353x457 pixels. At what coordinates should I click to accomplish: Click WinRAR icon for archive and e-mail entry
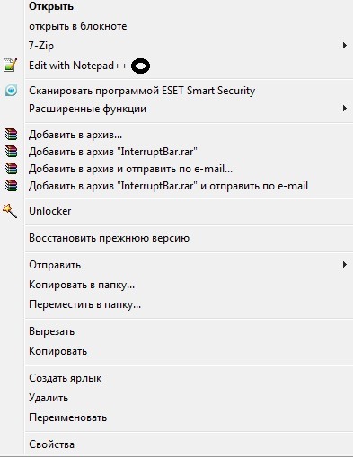click(11, 169)
